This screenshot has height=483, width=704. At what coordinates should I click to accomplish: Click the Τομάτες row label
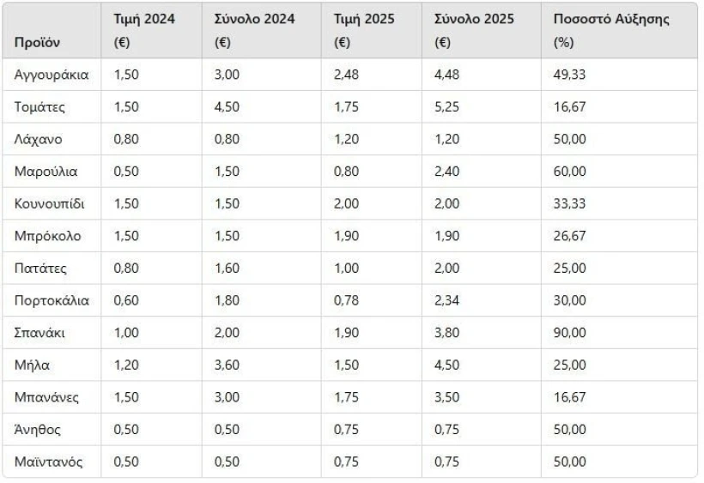pos(39,107)
